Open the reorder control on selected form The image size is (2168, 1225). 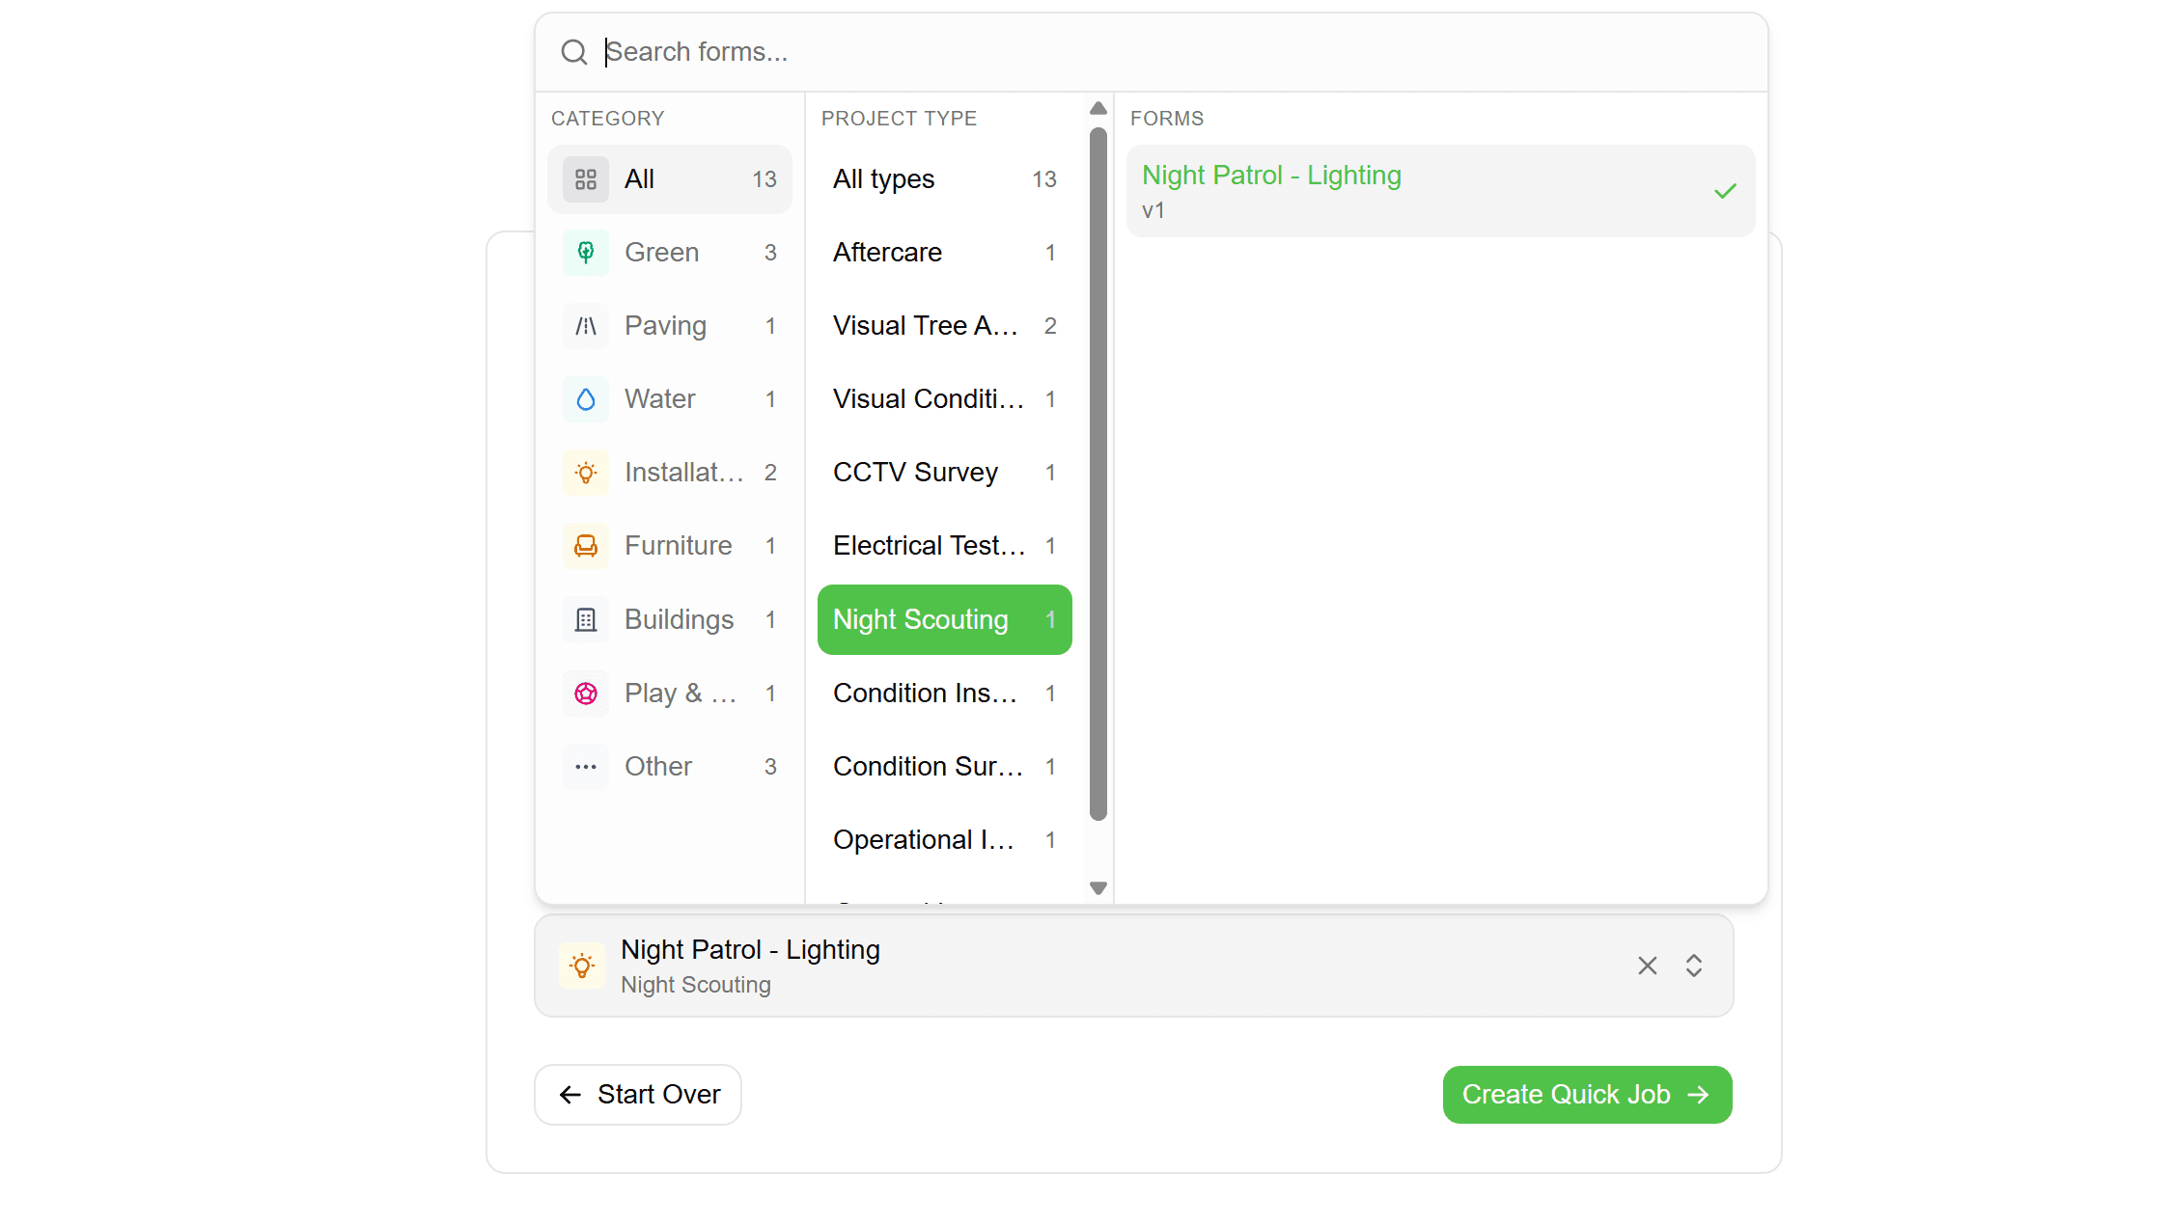coord(1694,965)
